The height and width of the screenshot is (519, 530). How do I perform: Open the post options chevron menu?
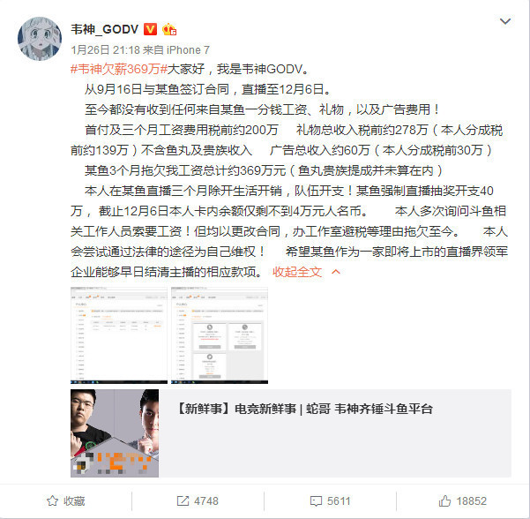[505, 21]
